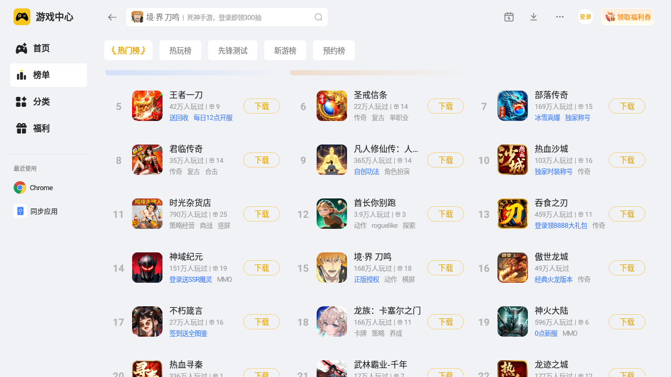The image size is (671, 377).
Task: Click the 登录 login button
Action: (x=586, y=17)
